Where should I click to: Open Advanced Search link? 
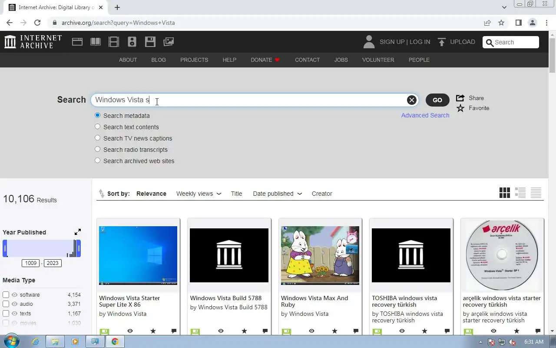pos(425,115)
